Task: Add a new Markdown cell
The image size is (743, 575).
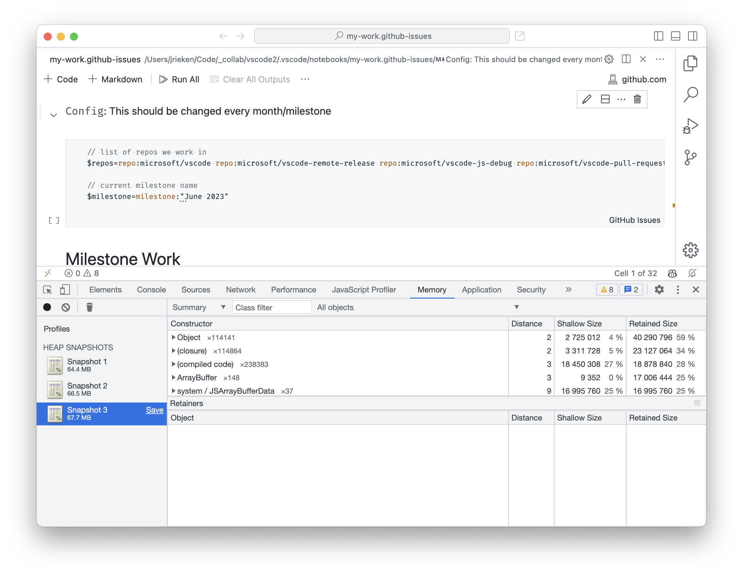Action: pyautogui.click(x=115, y=79)
